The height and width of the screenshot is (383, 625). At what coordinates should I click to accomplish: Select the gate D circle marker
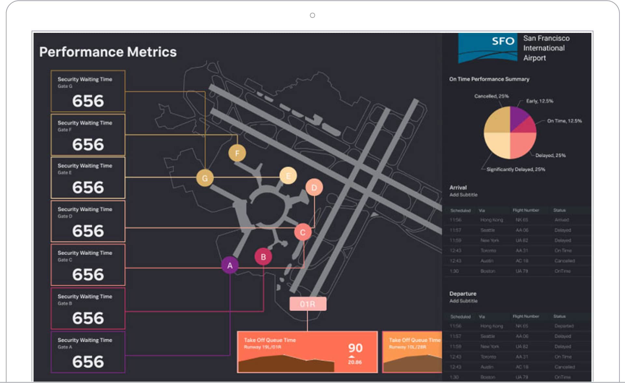314,187
